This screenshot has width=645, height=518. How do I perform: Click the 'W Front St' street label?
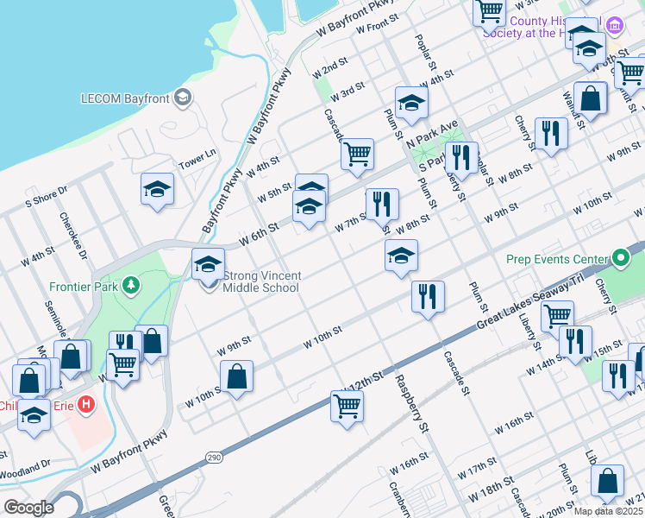377,23
